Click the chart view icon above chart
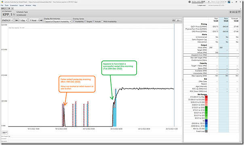Viewport: 244px width, 145px height. (x=174, y=21)
